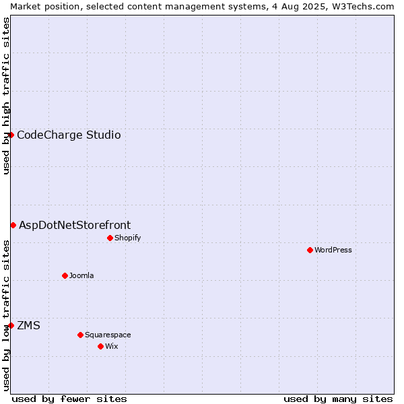This screenshot has width=404, height=404.
Task: Click the 'CodeCharge Studio' label
Action: (69, 135)
